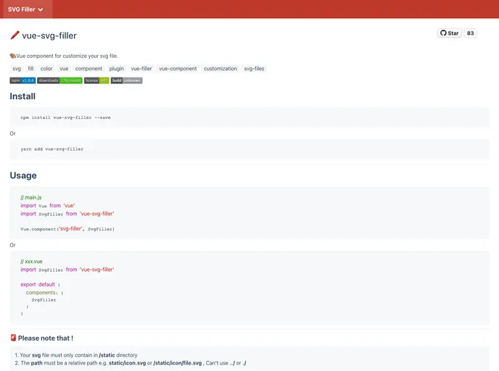Viewport: 499px width, 371px height.
Task: Click the components: { line
Action: [44, 293]
